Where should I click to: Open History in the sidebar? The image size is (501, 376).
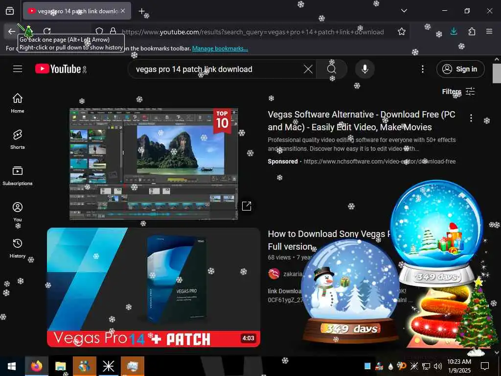[18, 248]
